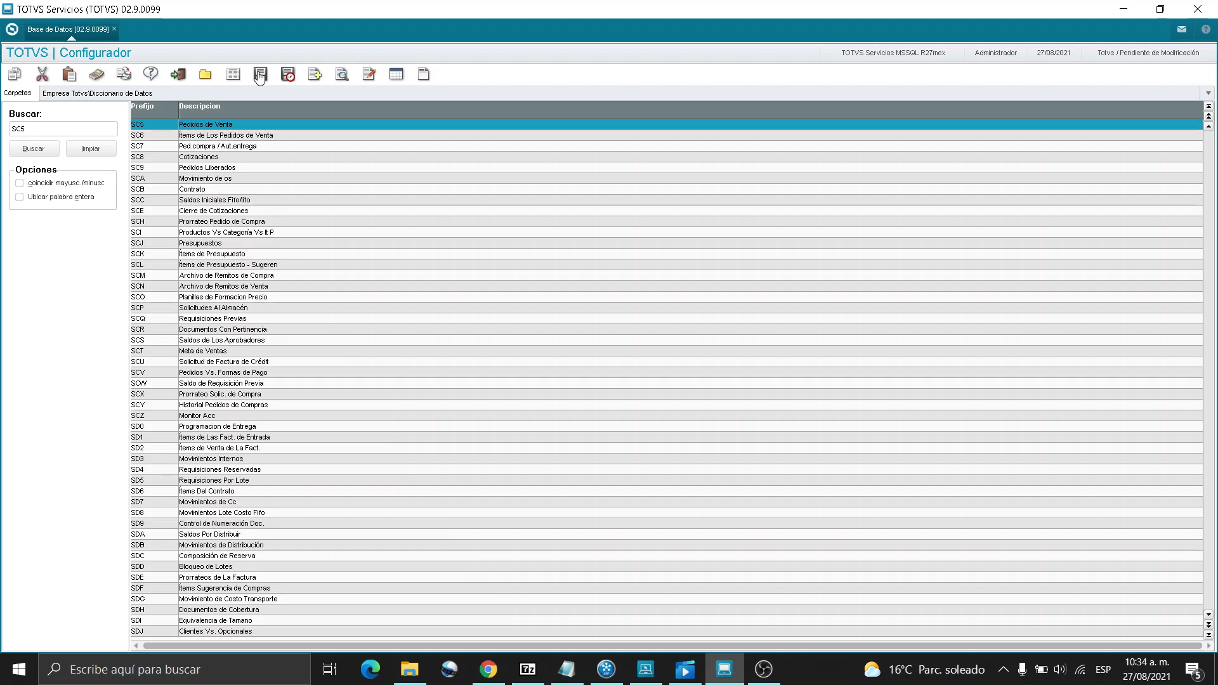Viewport: 1218px width, 685px height.
Task: Select the 'Ped.compra / Aut.entrega' row
Action: pyautogui.click(x=666, y=146)
